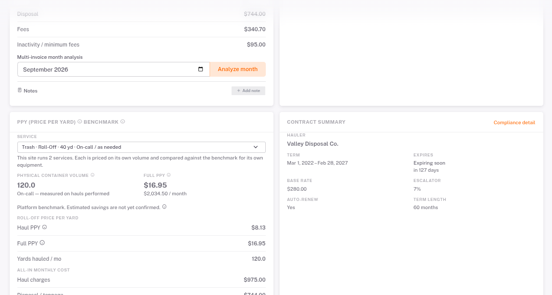Click the Multi-invoice month analysis label
Viewport: 552px width, 295px height.
coord(50,57)
